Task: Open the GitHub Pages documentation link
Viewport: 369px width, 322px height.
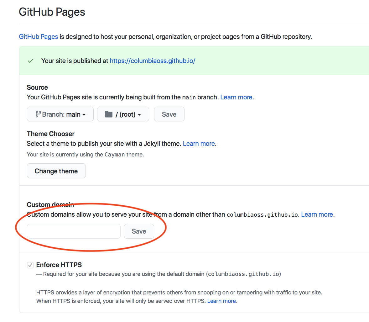Action: click(38, 37)
